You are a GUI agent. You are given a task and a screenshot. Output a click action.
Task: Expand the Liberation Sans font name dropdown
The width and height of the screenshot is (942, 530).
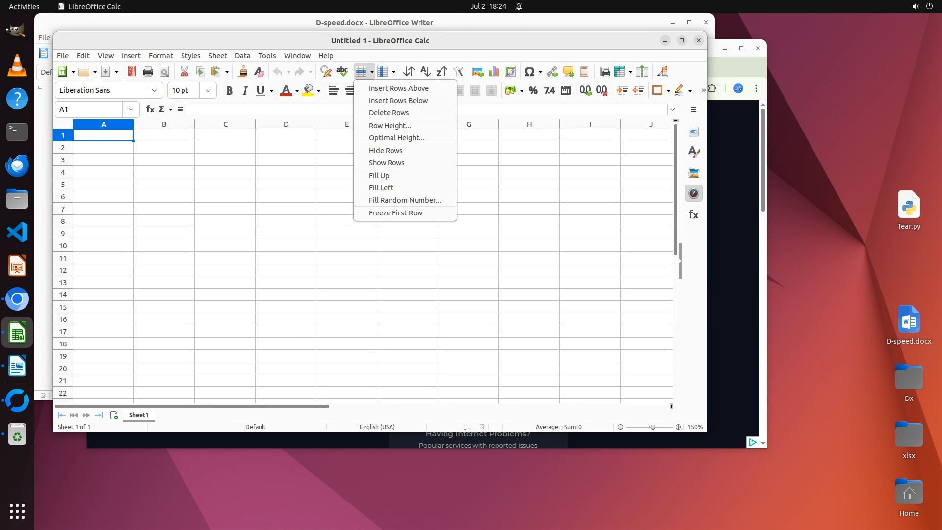[x=155, y=90]
